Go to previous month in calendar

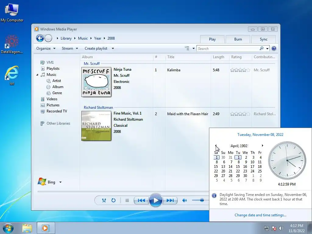216,146
